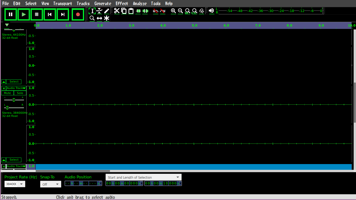356x200 pixels.
Task: Click the Undo icon
Action: point(156,11)
